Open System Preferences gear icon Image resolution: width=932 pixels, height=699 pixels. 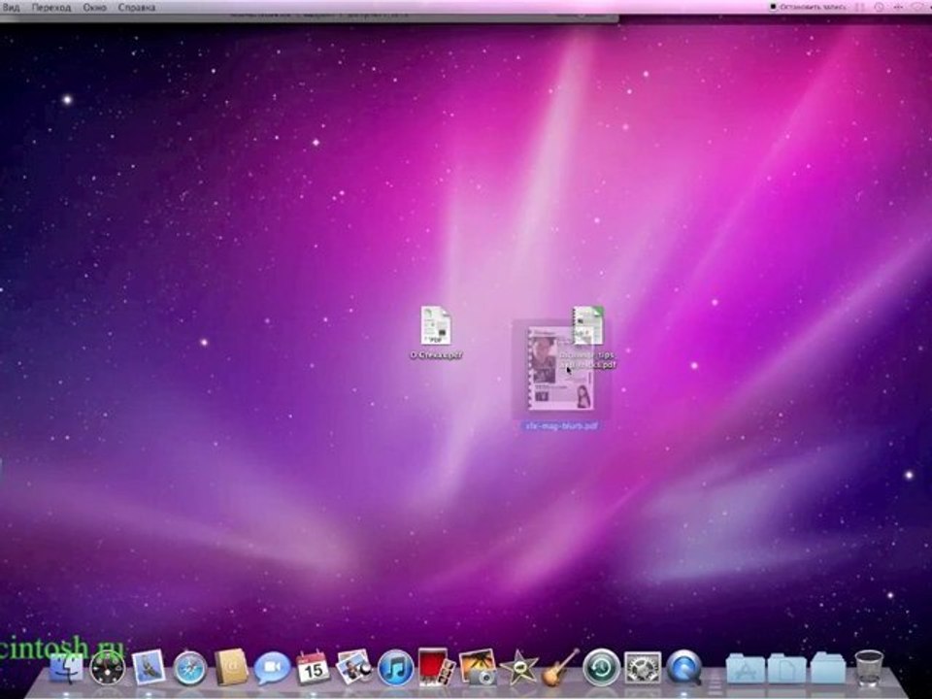pos(643,668)
